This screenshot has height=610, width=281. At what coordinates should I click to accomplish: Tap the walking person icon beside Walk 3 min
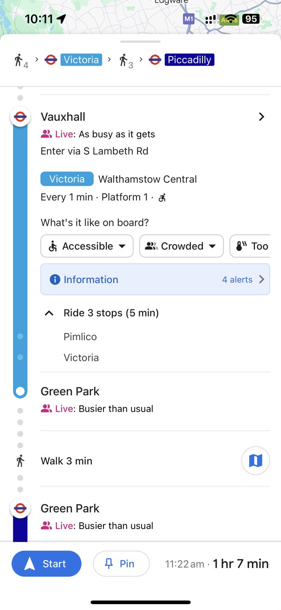click(x=20, y=461)
